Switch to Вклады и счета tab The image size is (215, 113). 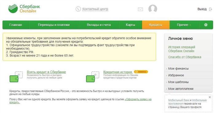[x=99, y=25]
